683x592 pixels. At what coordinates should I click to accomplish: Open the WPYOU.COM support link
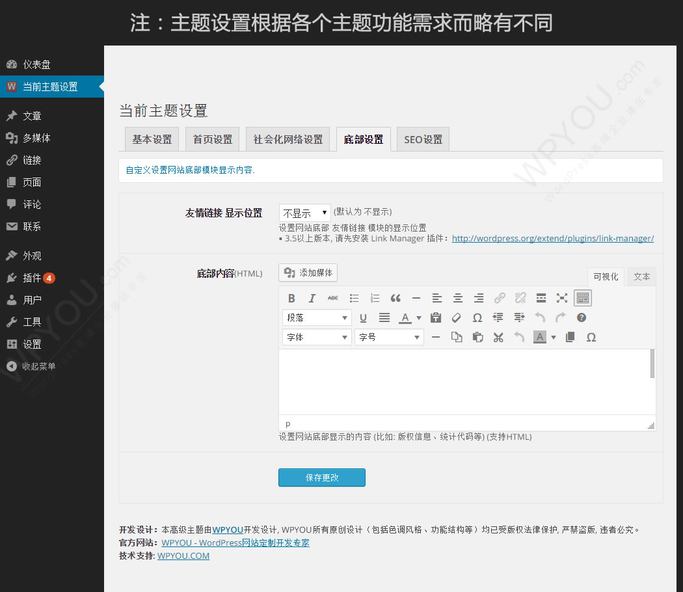pyautogui.click(x=183, y=556)
